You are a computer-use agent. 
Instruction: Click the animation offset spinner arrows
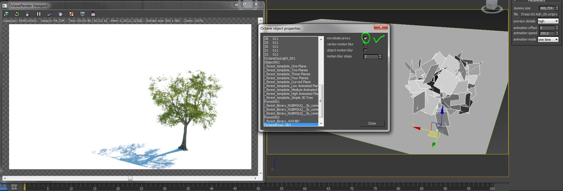click(557, 28)
